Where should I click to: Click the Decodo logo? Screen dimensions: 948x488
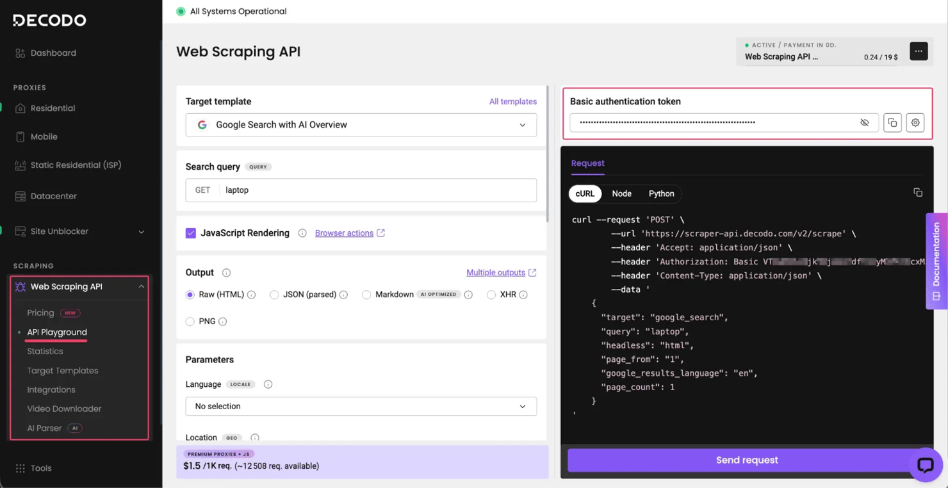point(49,20)
